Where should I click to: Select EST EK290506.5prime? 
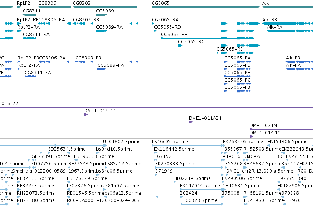(x=242, y=178)
